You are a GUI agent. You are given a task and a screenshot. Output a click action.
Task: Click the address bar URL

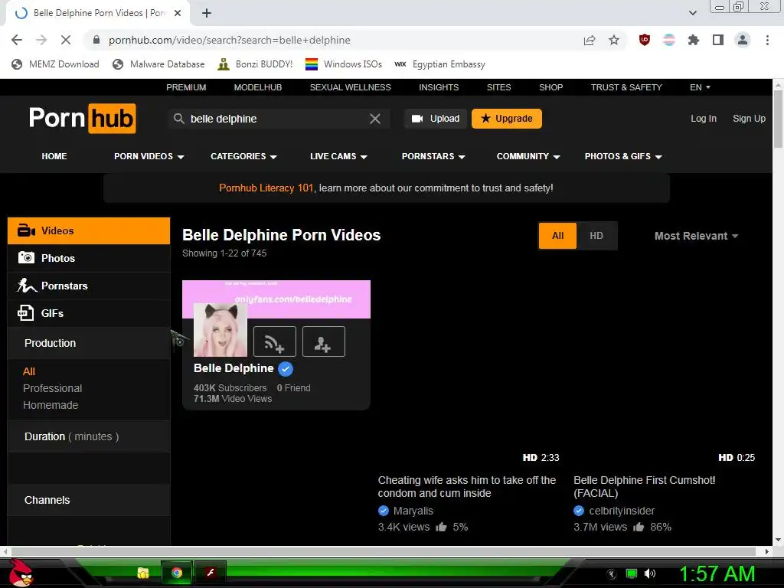point(230,40)
